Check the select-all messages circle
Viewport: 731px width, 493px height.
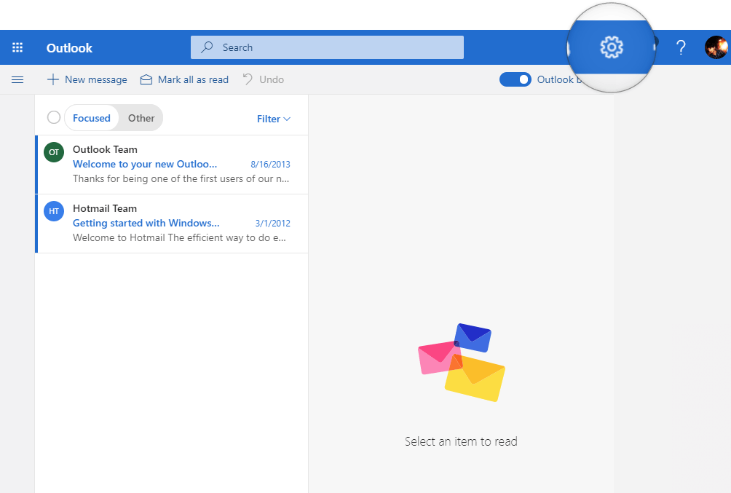click(x=54, y=117)
